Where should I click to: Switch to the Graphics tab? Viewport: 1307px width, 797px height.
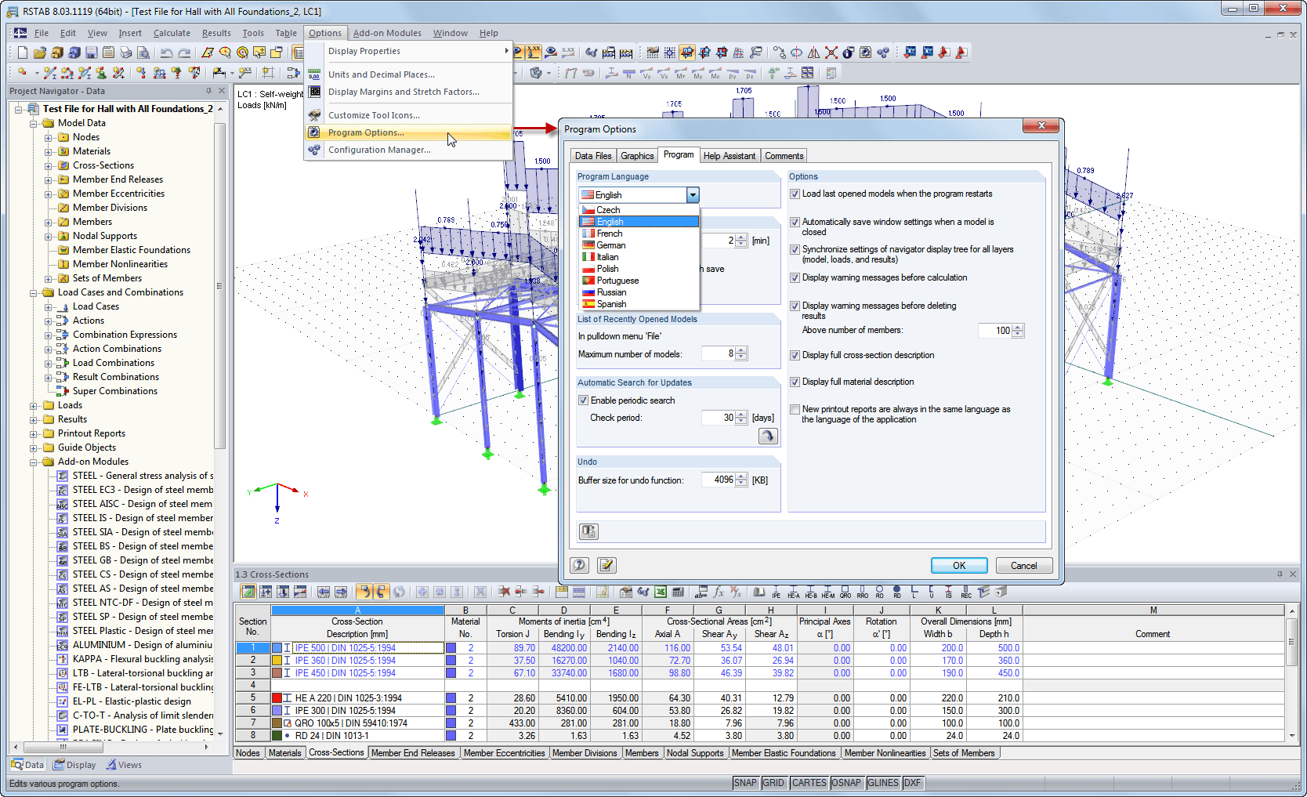637,155
